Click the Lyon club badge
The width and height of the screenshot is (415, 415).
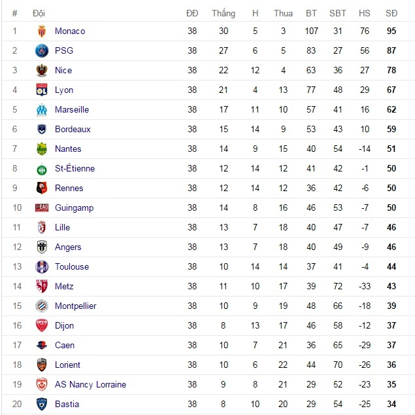42,90
